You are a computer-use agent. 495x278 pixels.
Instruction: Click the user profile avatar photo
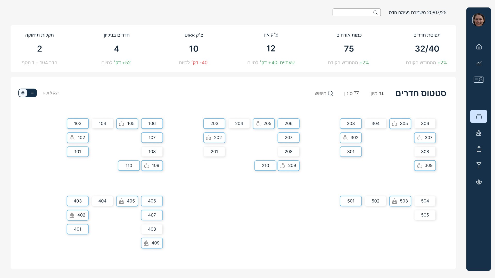(x=478, y=20)
